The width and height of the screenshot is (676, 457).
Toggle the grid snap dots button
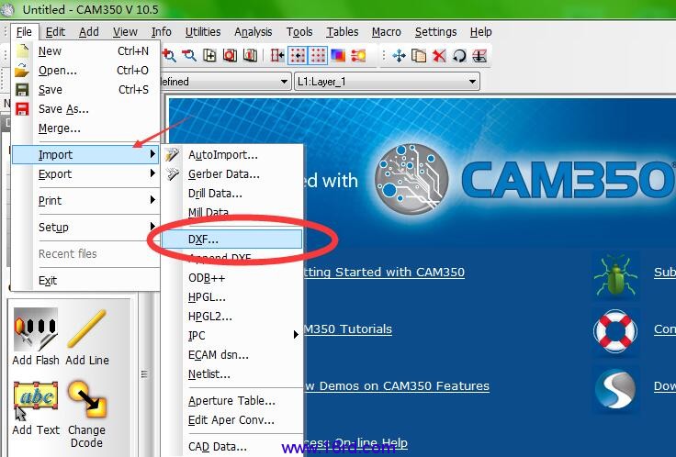tap(298, 56)
